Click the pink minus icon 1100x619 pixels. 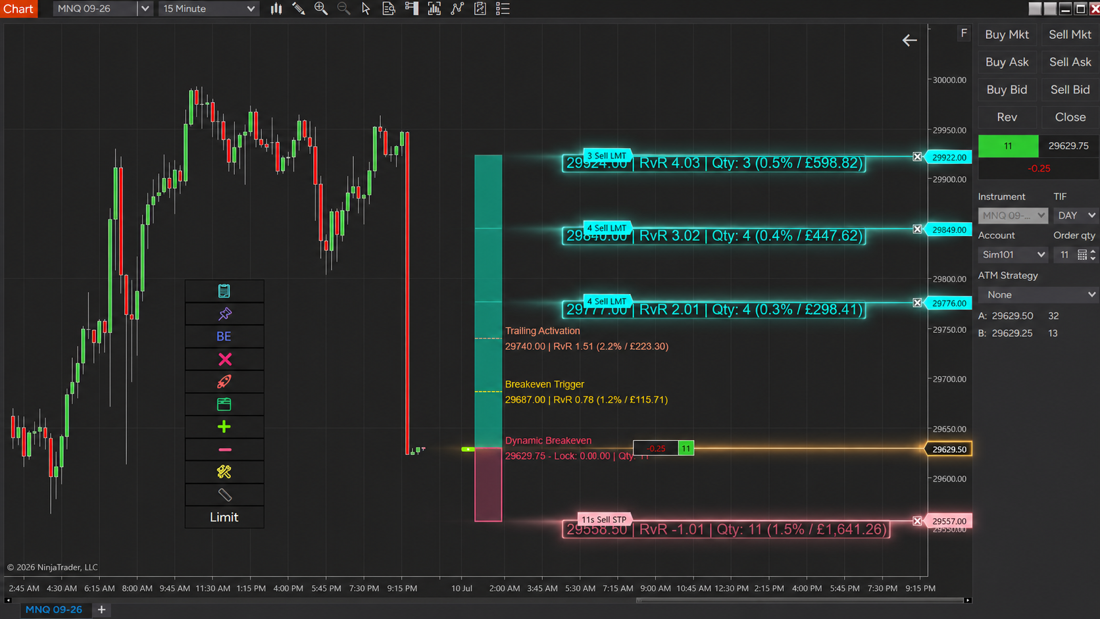click(224, 450)
